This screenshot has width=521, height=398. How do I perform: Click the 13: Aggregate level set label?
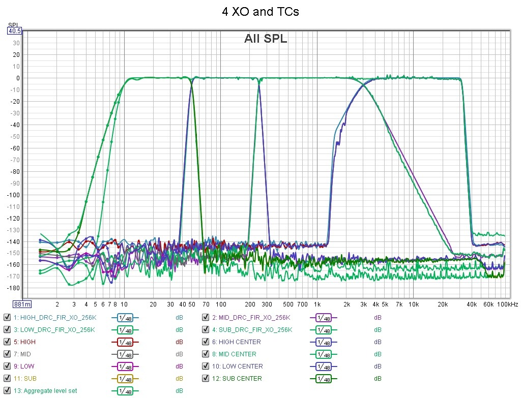coord(45,391)
